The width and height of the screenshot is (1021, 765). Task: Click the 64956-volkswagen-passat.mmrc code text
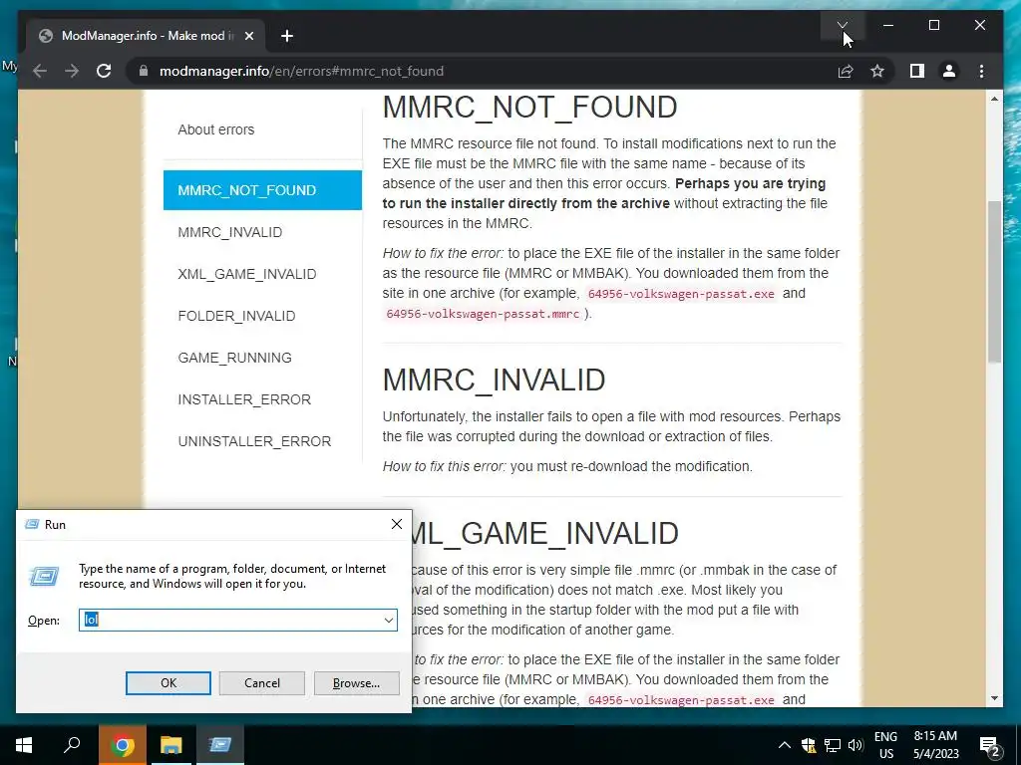tap(483, 314)
